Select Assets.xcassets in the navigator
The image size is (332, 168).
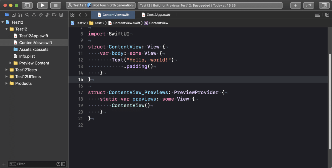point(34,49)
